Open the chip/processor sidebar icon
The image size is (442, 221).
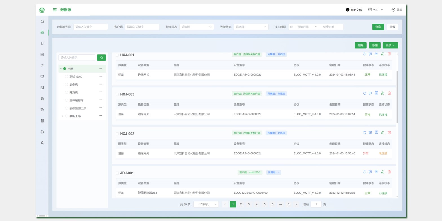(42, 132)
